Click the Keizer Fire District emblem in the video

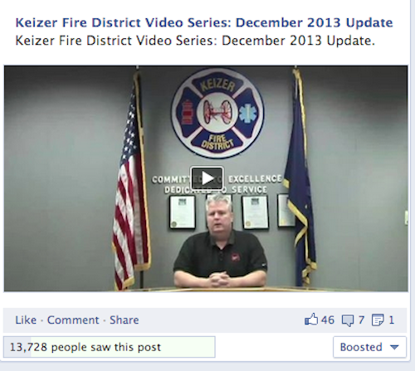pos(217,113)
